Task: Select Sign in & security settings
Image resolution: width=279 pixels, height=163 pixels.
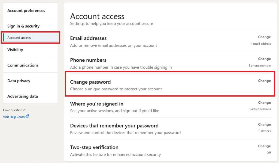Action: click(23, 26)
